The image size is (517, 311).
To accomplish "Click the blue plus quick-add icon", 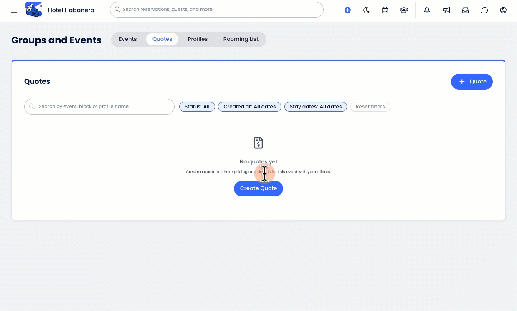I will (x=347, y=10).
